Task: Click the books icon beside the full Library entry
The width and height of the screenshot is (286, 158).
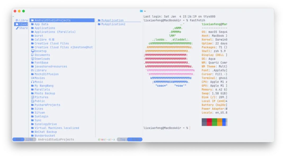Action: 33,70
